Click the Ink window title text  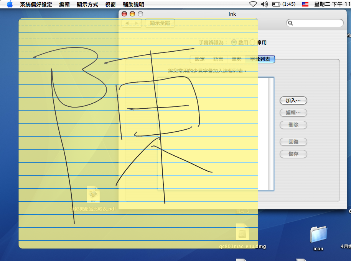(232, 14)
